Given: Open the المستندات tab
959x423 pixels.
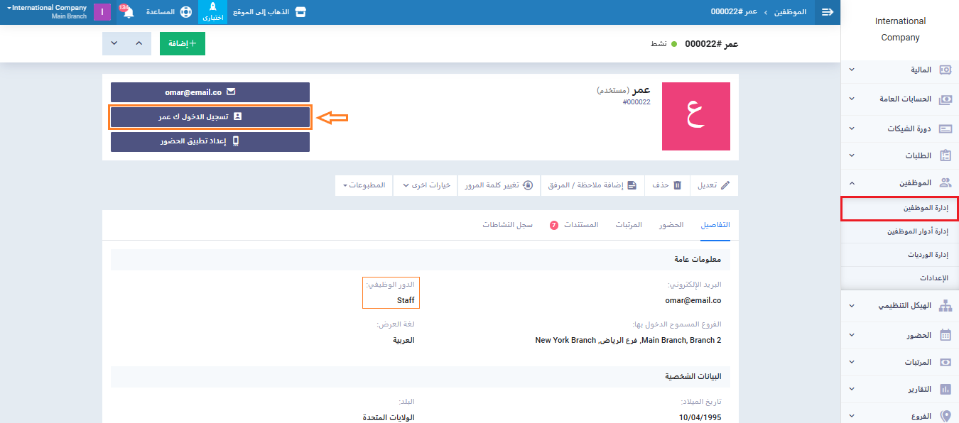Looking at the screenshot, I should (580, 225).
